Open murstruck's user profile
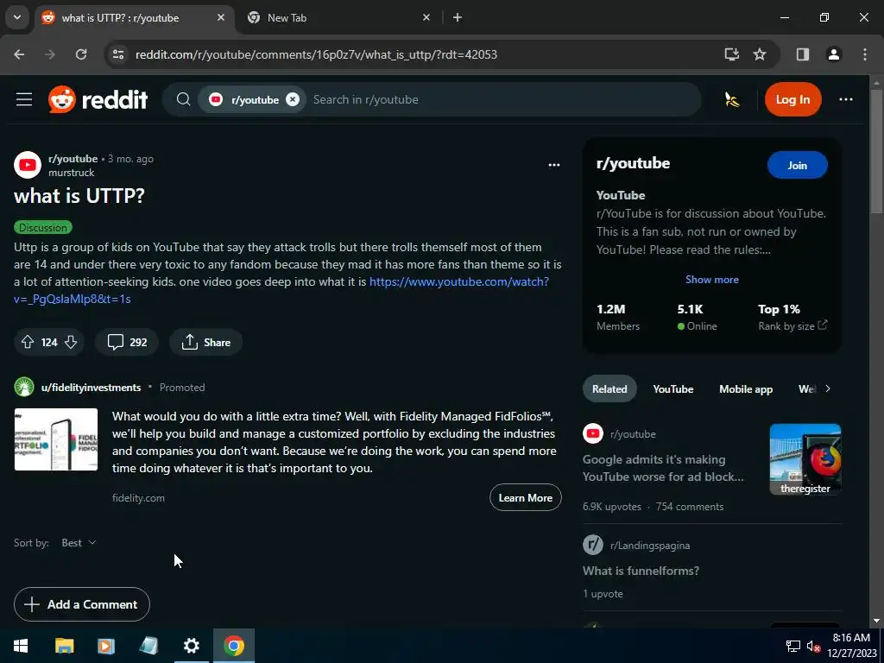884x663 pixels. point(71,173)
